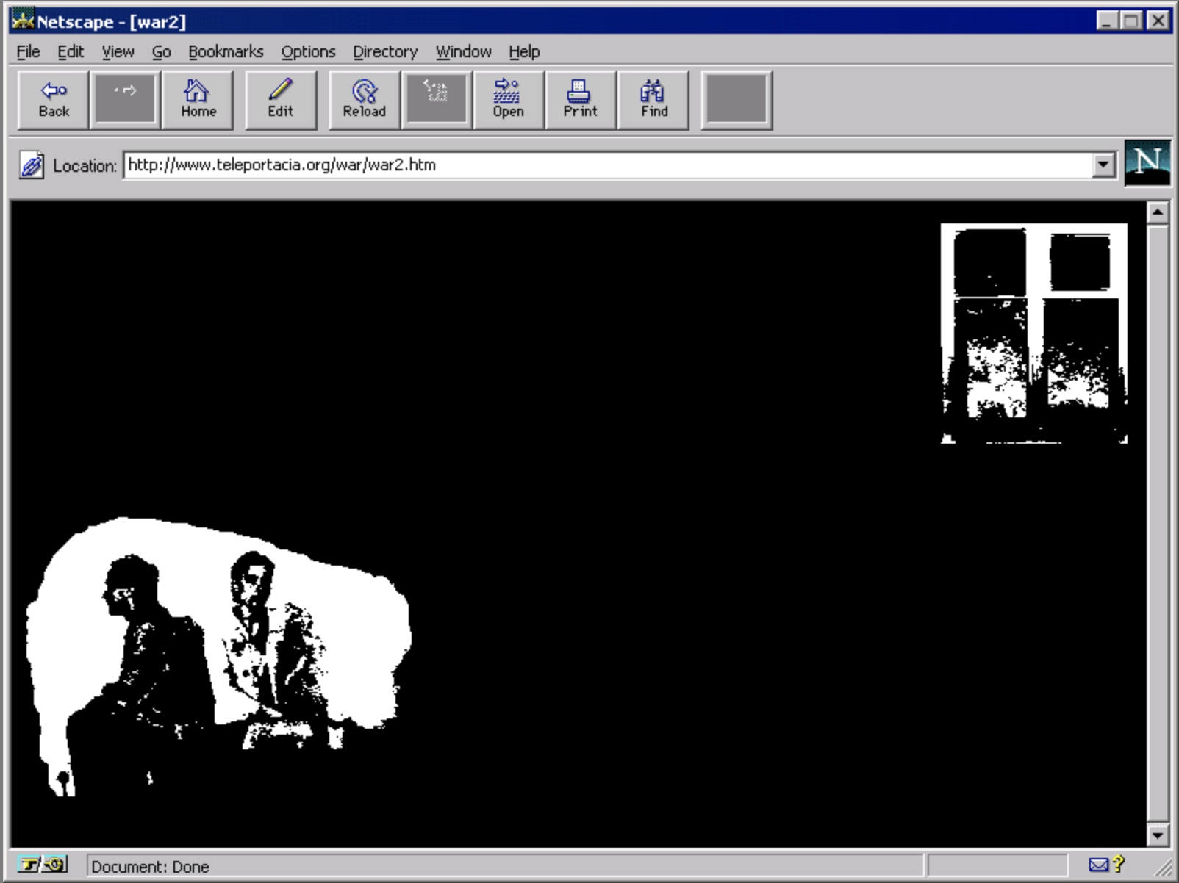Viewport: 1179px width, 883px height.
Task: Open a location with Open button
Action: tap(509, 101)
